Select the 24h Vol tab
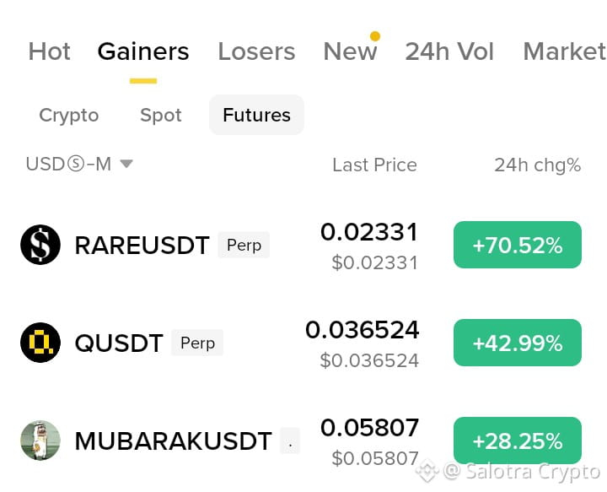The image size is (607, 492). coord(449,51)
